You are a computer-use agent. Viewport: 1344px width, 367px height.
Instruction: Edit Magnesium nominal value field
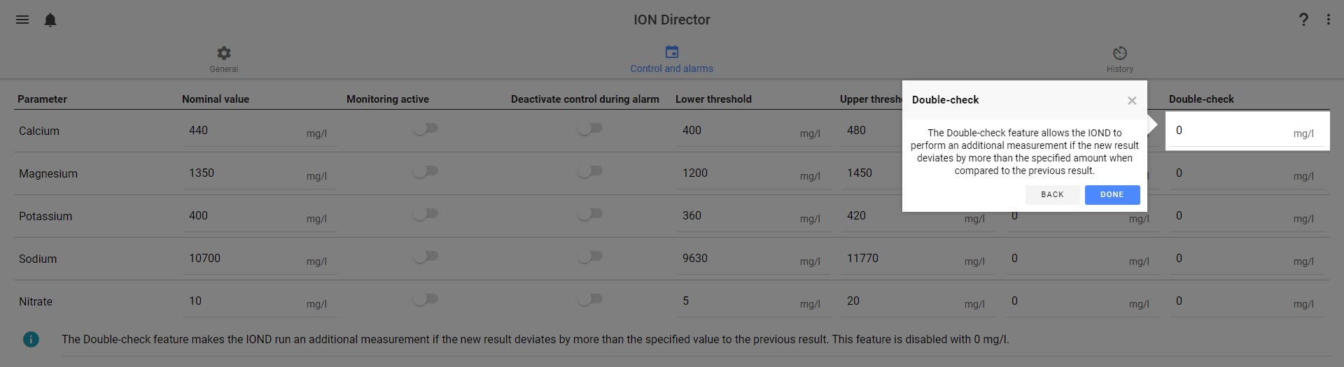click(x=260, y=173)
